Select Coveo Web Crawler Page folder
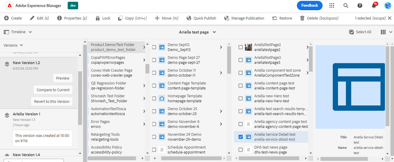The width and height of the screenshot is (394, 162). coord(116,73)
